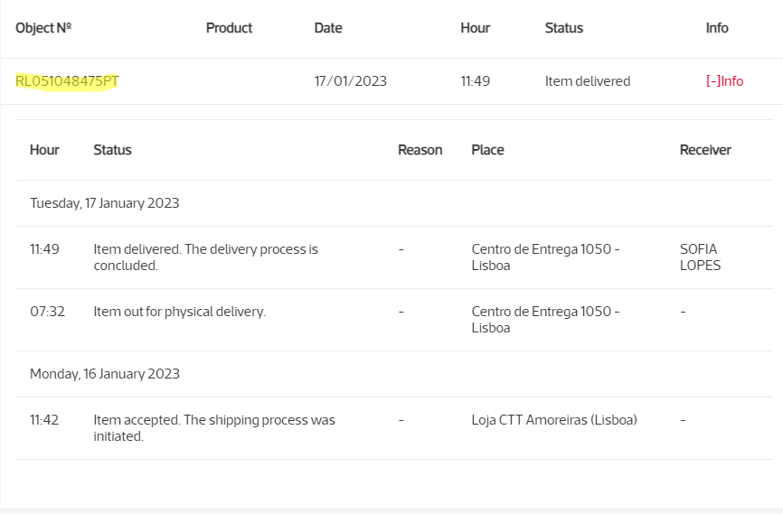Image resolution: width=783 pixels, height=514 pixels.
Task: Click the Reason header in details table
Action: pos(420,150)
